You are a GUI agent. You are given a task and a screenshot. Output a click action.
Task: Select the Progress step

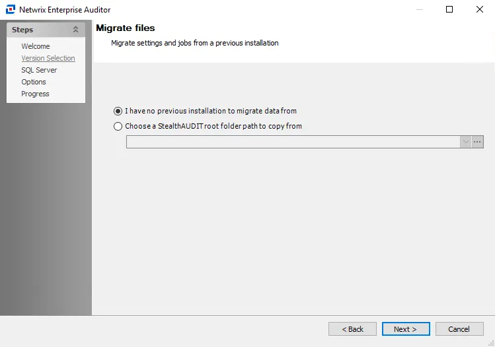point(35,94)
